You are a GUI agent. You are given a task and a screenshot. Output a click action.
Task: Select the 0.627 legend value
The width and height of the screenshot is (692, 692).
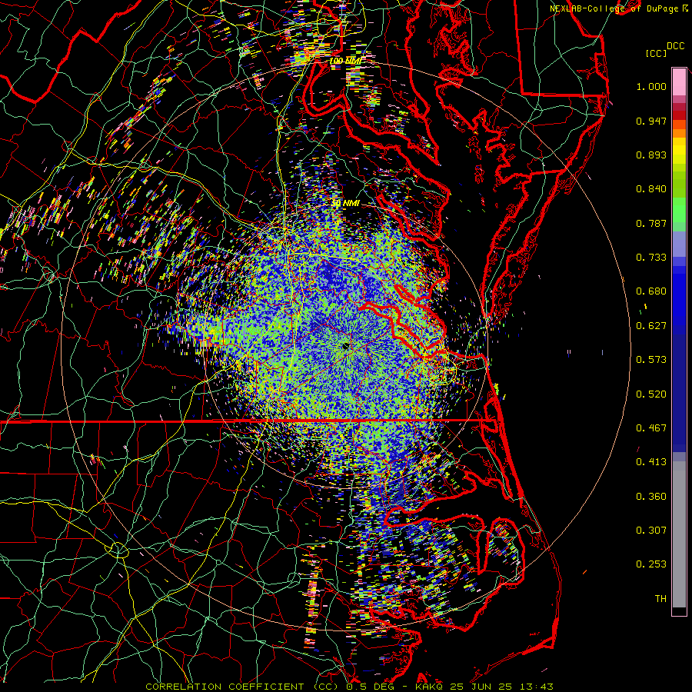pyautogui.click(x=651, y=326)
